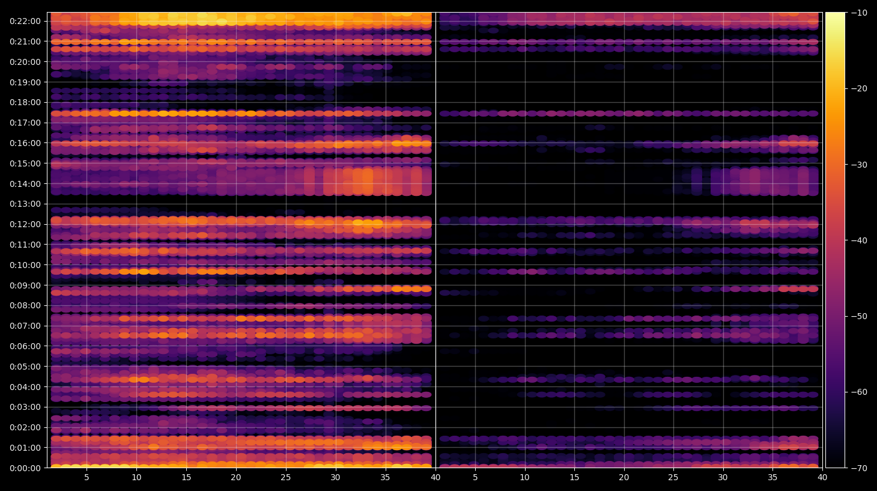Image resolution: width=877 pixels, height=491 pixels.
Task: Pick x-axis label 20 under the left panel
Action: pyautogui.click(x=236, y=478)
